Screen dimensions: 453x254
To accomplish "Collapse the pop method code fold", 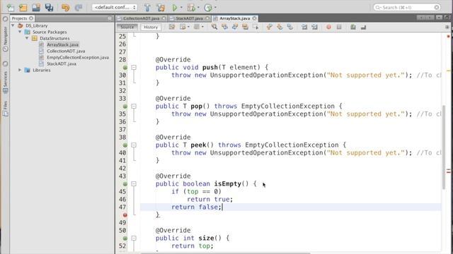I will click(x=134, y=107).
